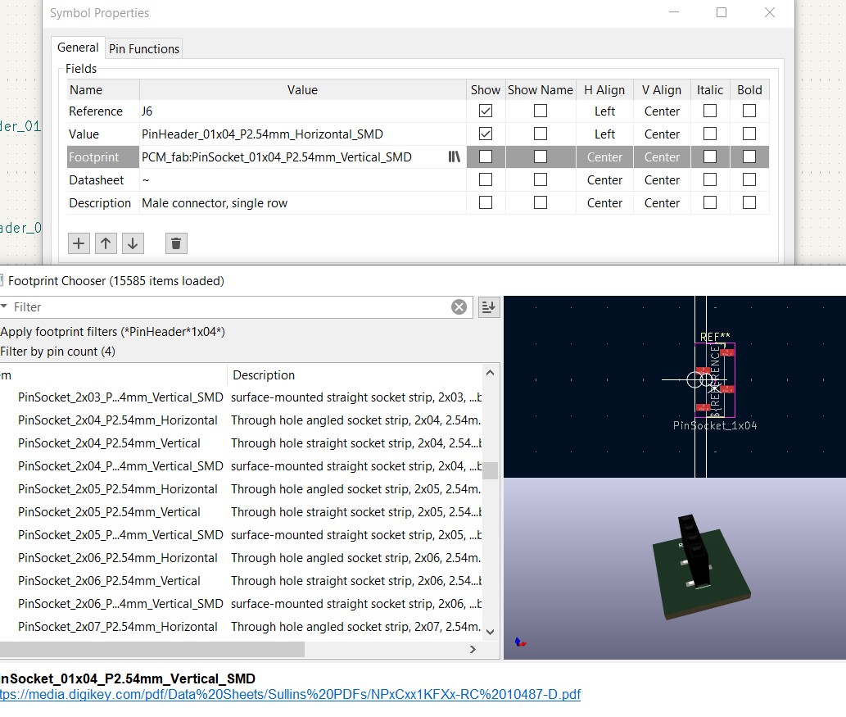Change H Align of Reference field
The image size is (846, 717).
coord(604,111)
